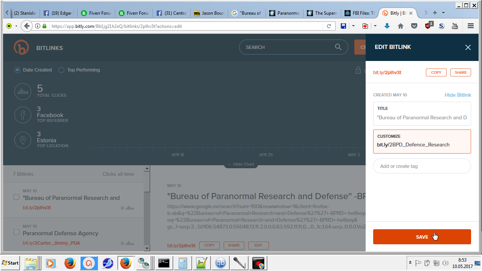Viewport: 482px width, 271px height.
Task: Reload the page with the refresh icon
Action: 329,26
